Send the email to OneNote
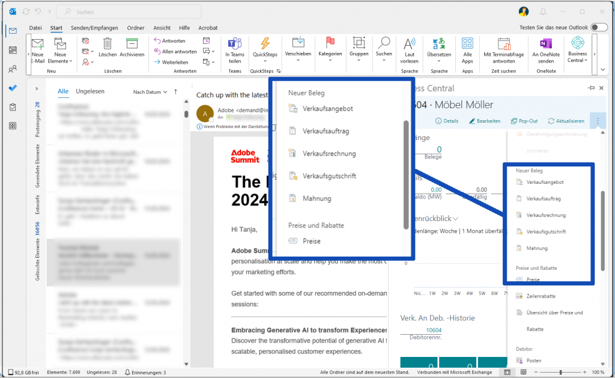The width and height of the screenshot is (615, 378). (x=546, y=50)
